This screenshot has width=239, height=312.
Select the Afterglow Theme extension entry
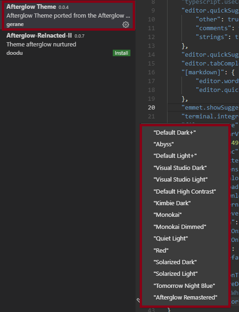(68, 15)
